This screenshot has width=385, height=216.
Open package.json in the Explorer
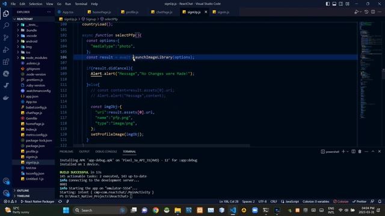point(35,146)
